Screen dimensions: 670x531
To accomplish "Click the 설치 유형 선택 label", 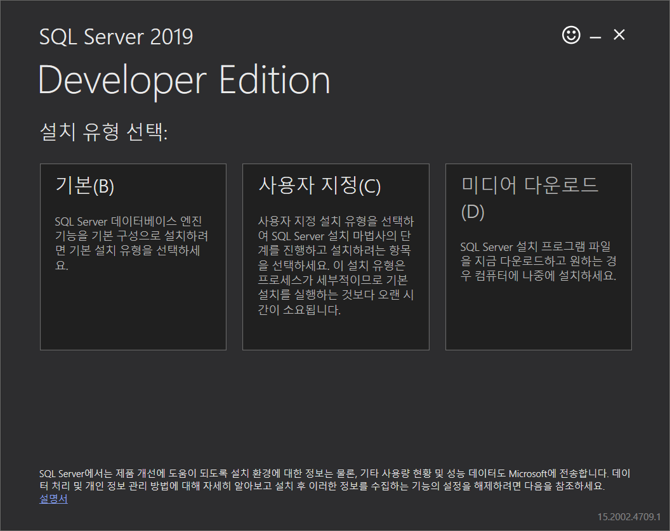I will pos(103,131).
